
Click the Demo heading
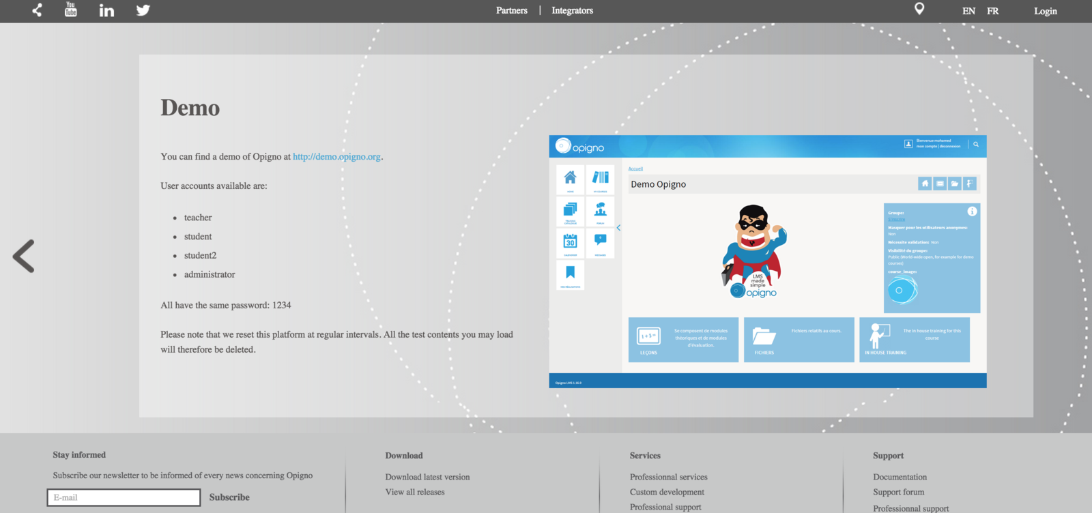pos(190,108)
